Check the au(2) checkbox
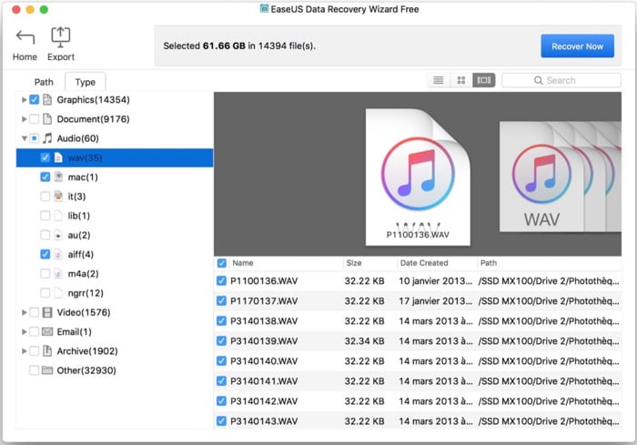Image resolution: width=637 pixels, height=445 pixels. coord(45,235)
